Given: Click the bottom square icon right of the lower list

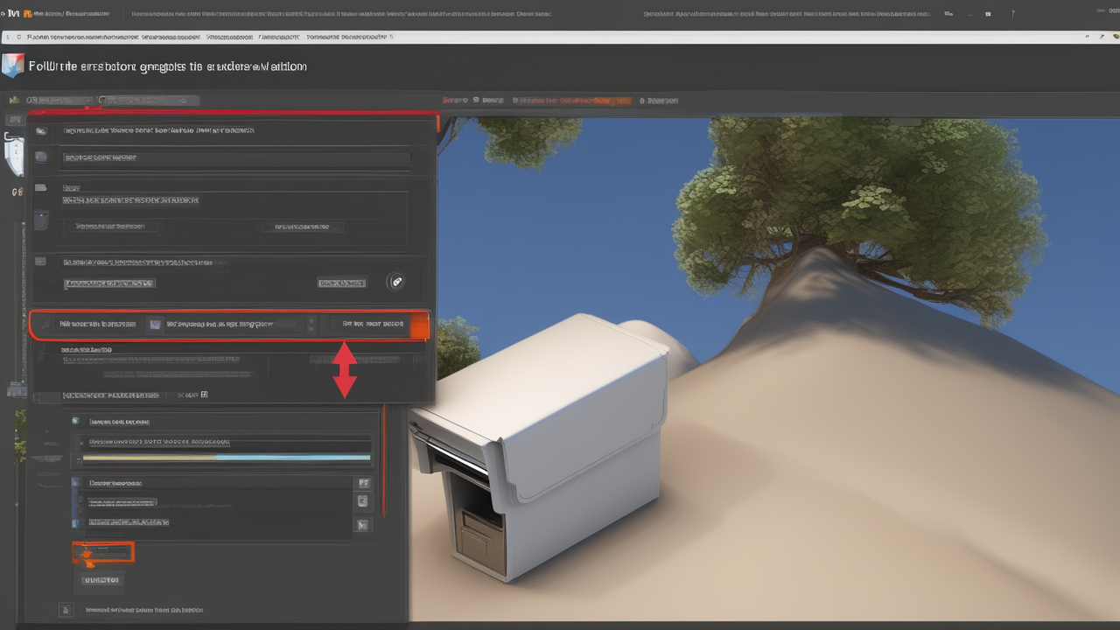Looking at the screenshot, I should pos(361,524).
